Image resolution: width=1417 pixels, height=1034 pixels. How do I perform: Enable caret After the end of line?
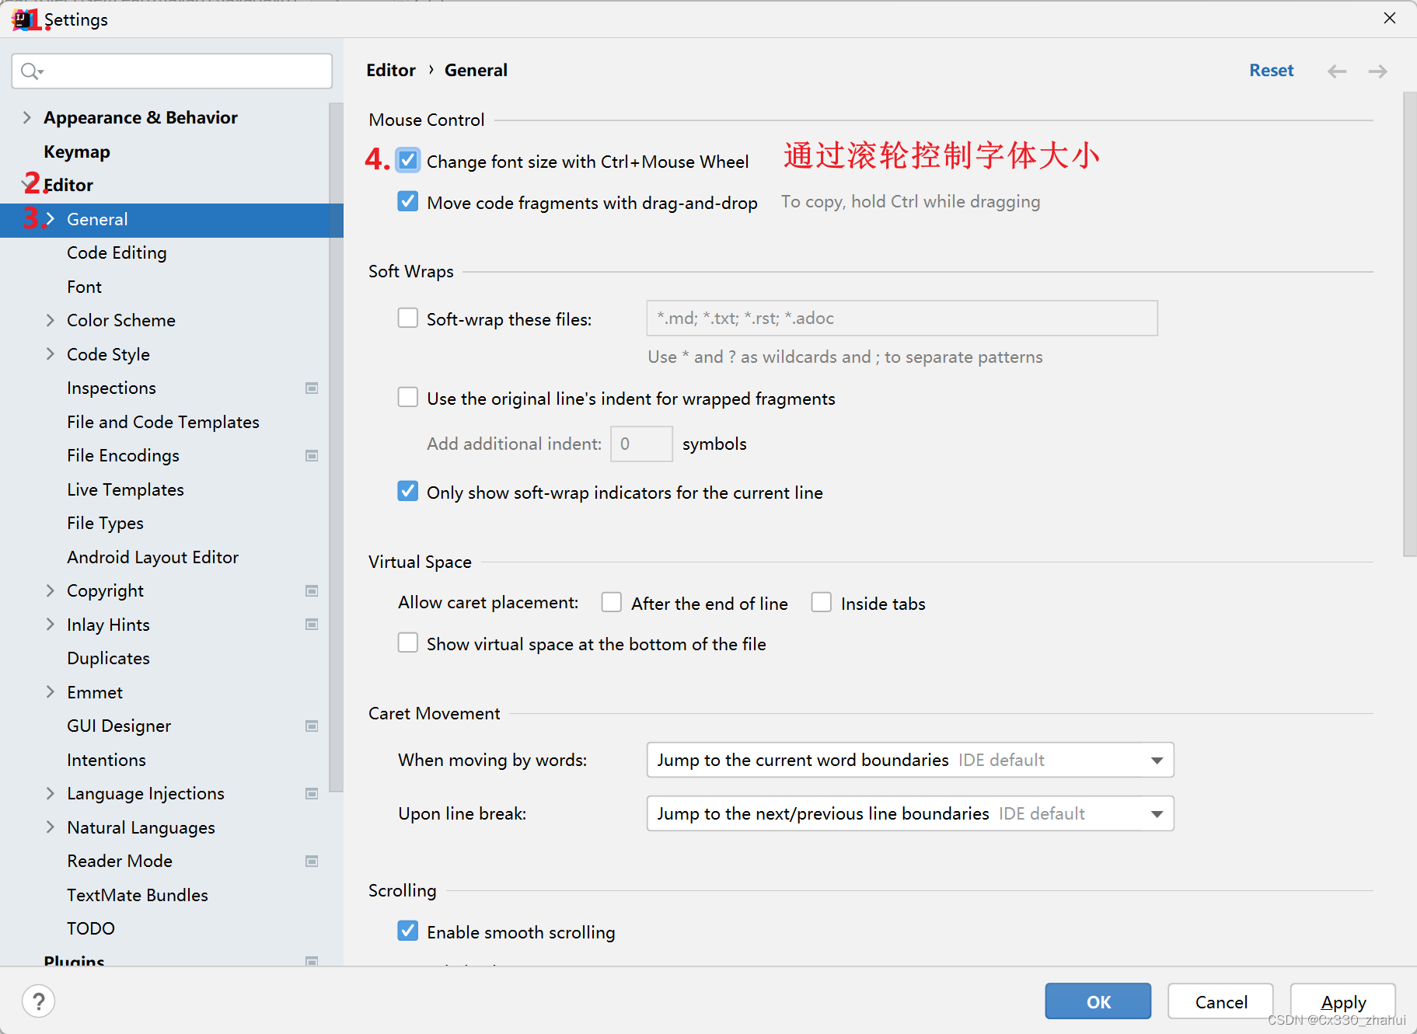(612, 602)
